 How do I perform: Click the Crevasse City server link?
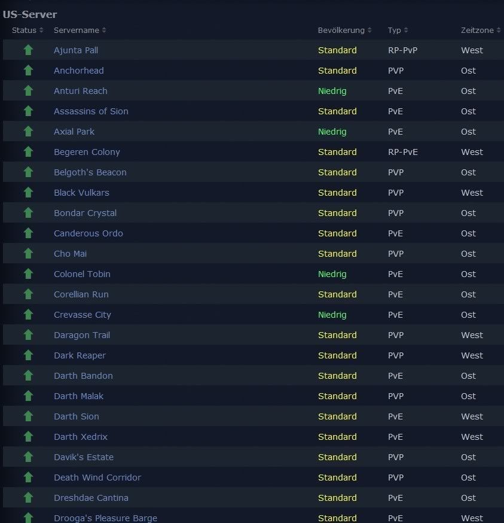tap(83, 315)
